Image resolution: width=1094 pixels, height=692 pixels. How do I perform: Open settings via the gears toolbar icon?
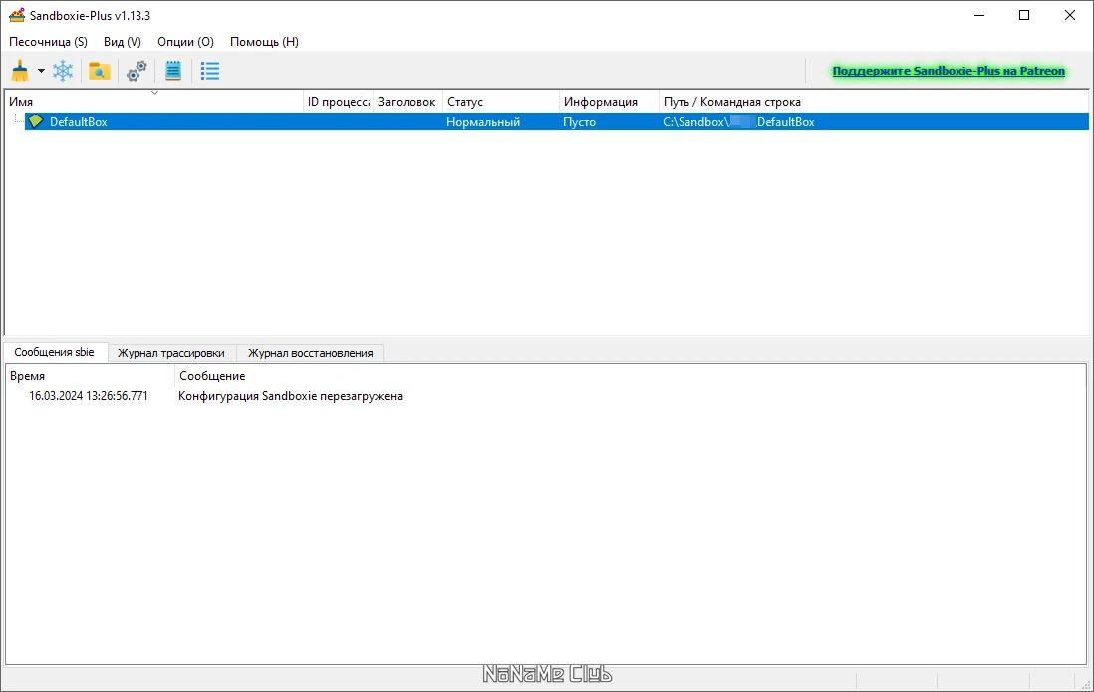pyautogui.click(x=137, y=71)
